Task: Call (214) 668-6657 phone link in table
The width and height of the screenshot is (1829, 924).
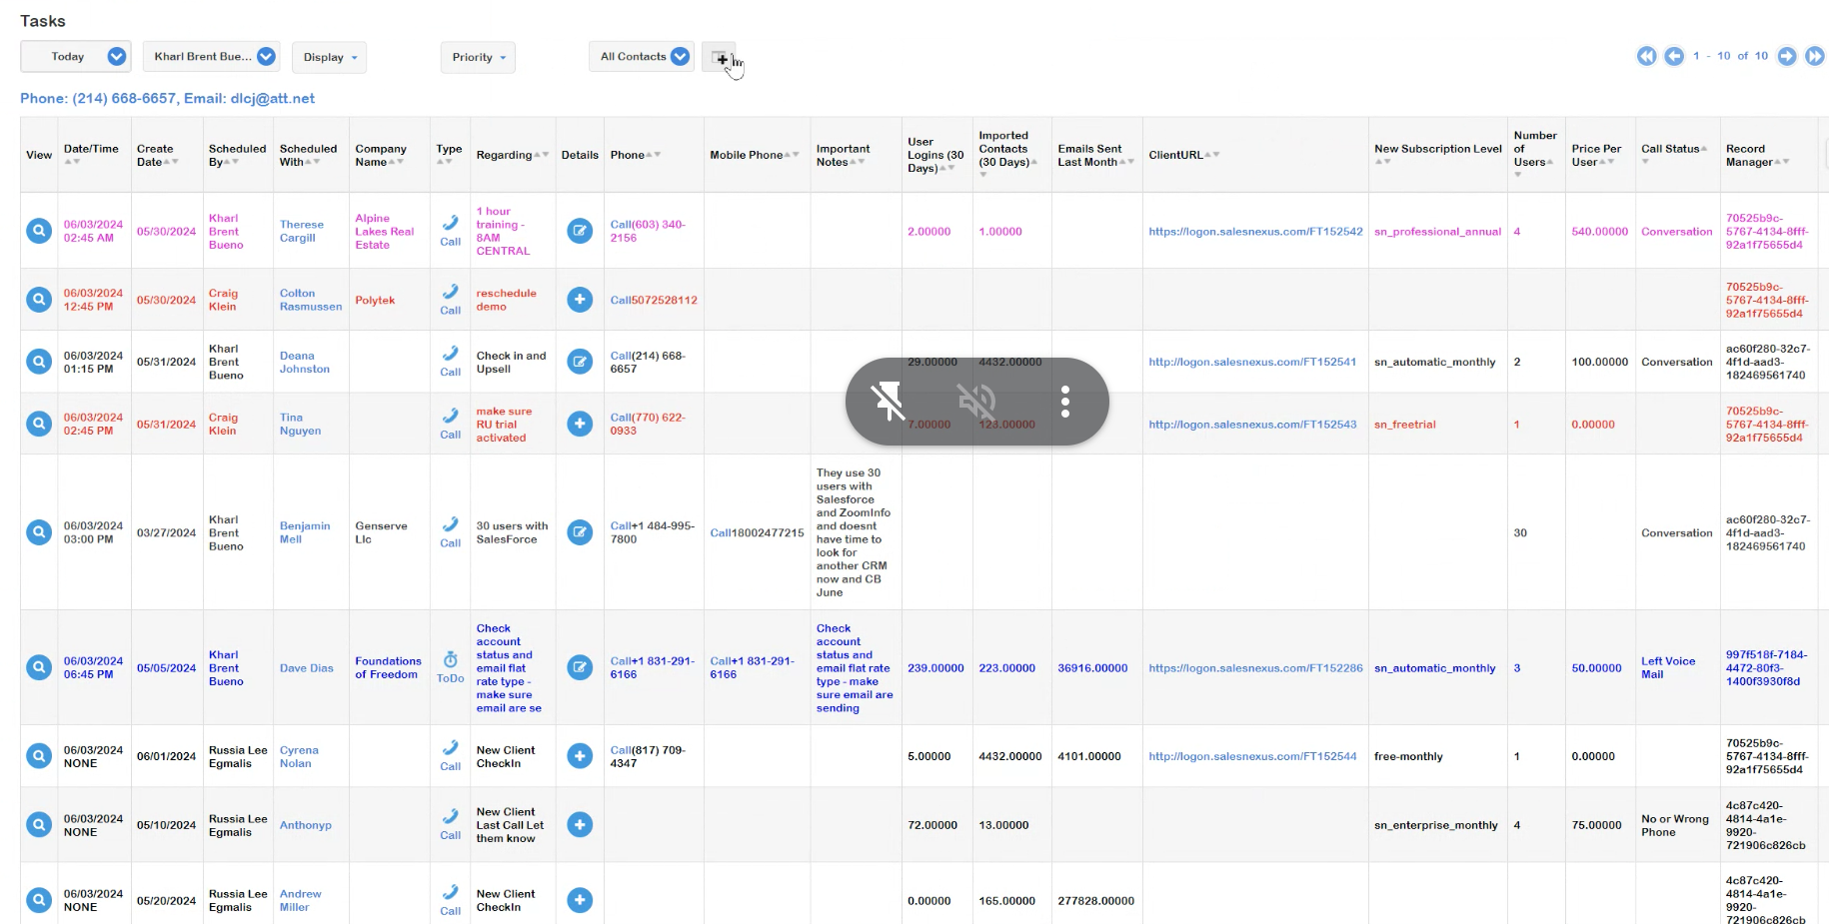Action: (x=648, y=362)
